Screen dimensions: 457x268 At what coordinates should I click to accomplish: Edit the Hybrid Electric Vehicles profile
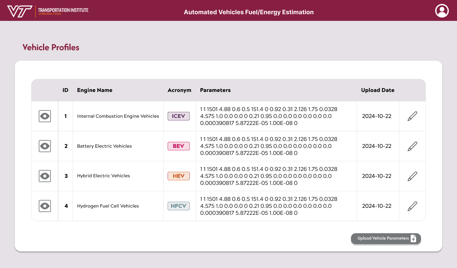pos(412,176)
